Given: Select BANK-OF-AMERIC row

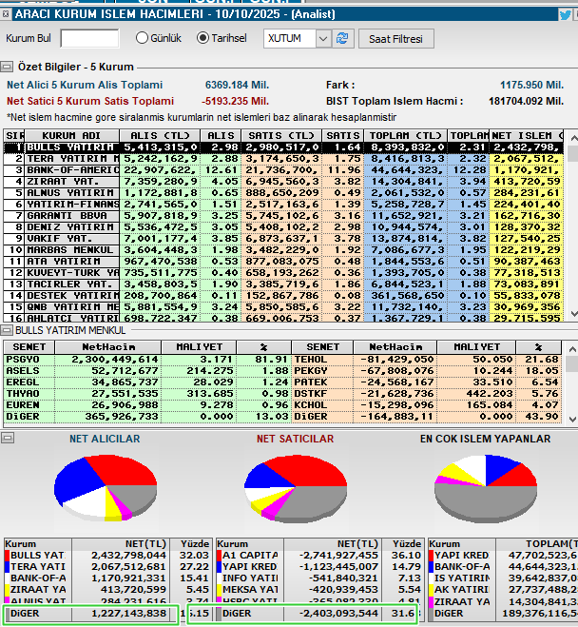Looking at the screenshot, I should [x=283, y=170].
